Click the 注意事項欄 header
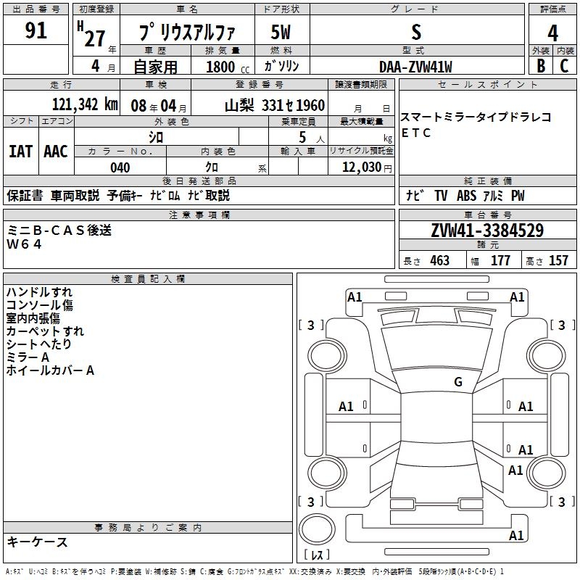Viewport: 580px width, 580px height. tap(199, 215)
